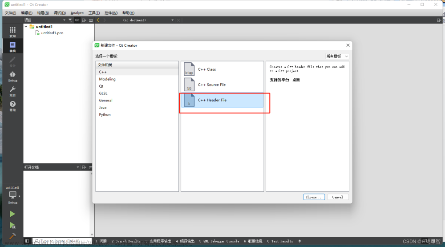The image size is (445, 247).
Task: Select the C++ Source File template icon
Action: pos(189,85)
